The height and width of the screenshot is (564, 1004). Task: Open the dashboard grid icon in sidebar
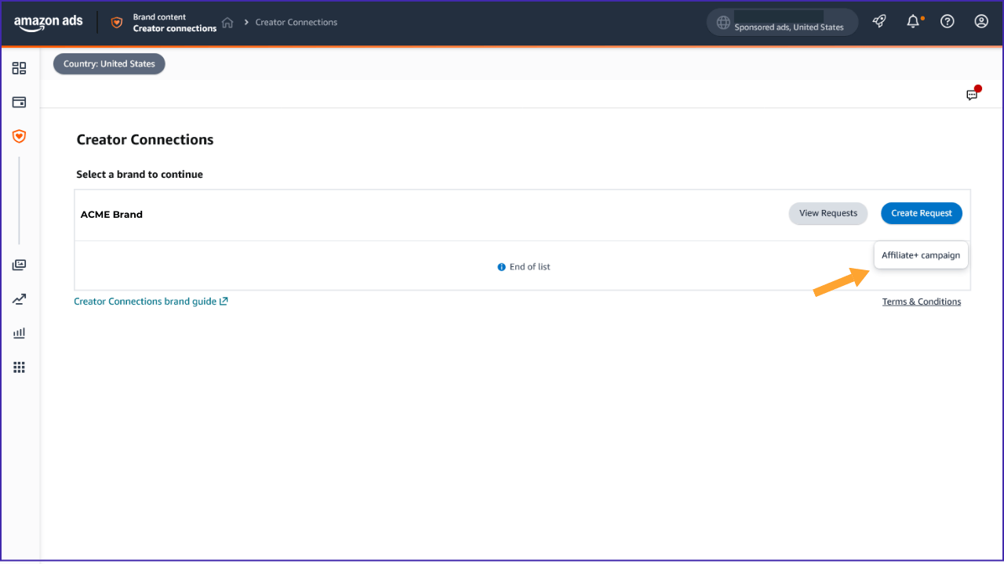click(x=19, y=68)
